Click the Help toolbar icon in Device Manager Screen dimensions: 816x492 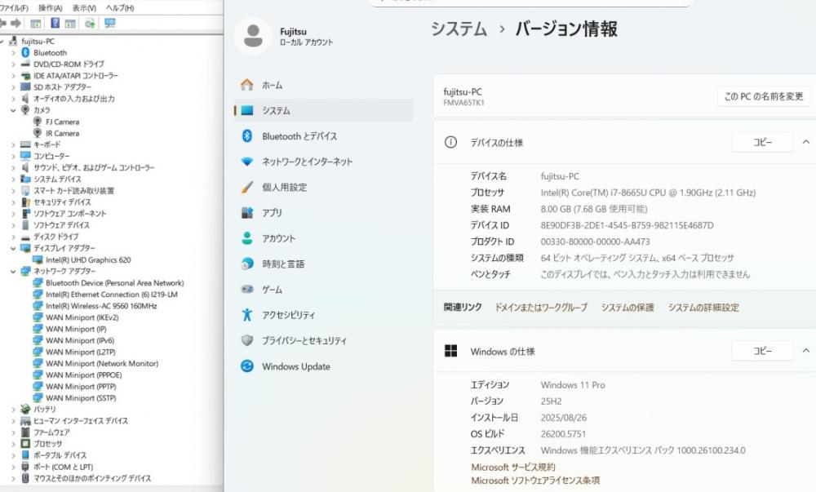[x=55, y=23]
